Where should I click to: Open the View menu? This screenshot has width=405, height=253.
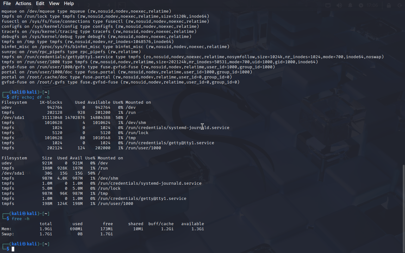(54, 3)
